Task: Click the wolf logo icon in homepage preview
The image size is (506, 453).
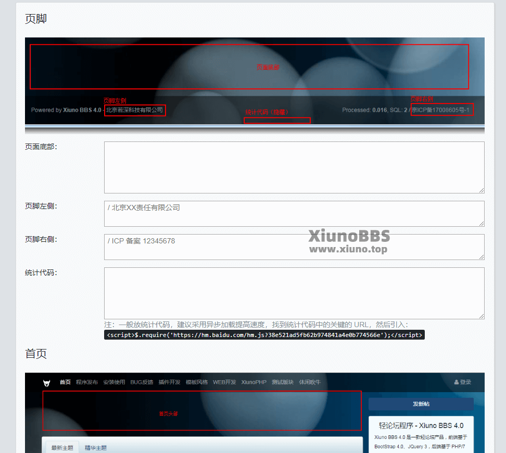Action: tap(46, 383)
